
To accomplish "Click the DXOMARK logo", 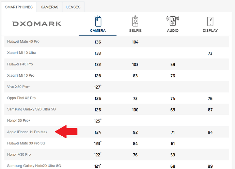I will [37, 24].
